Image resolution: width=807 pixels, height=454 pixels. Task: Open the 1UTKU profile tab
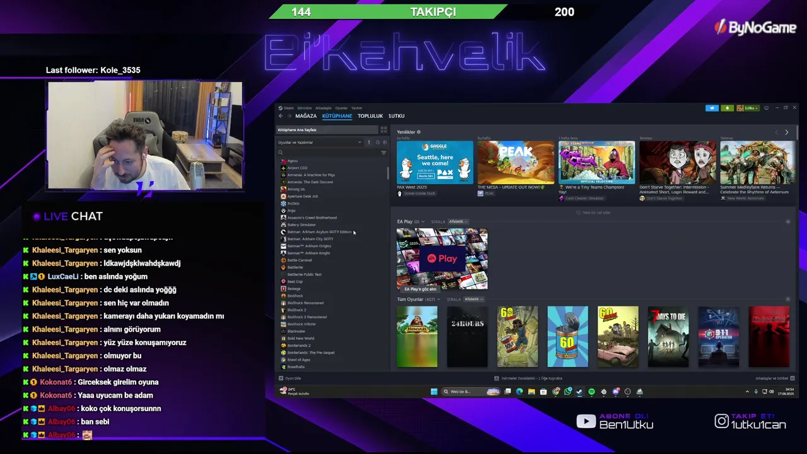396,116
